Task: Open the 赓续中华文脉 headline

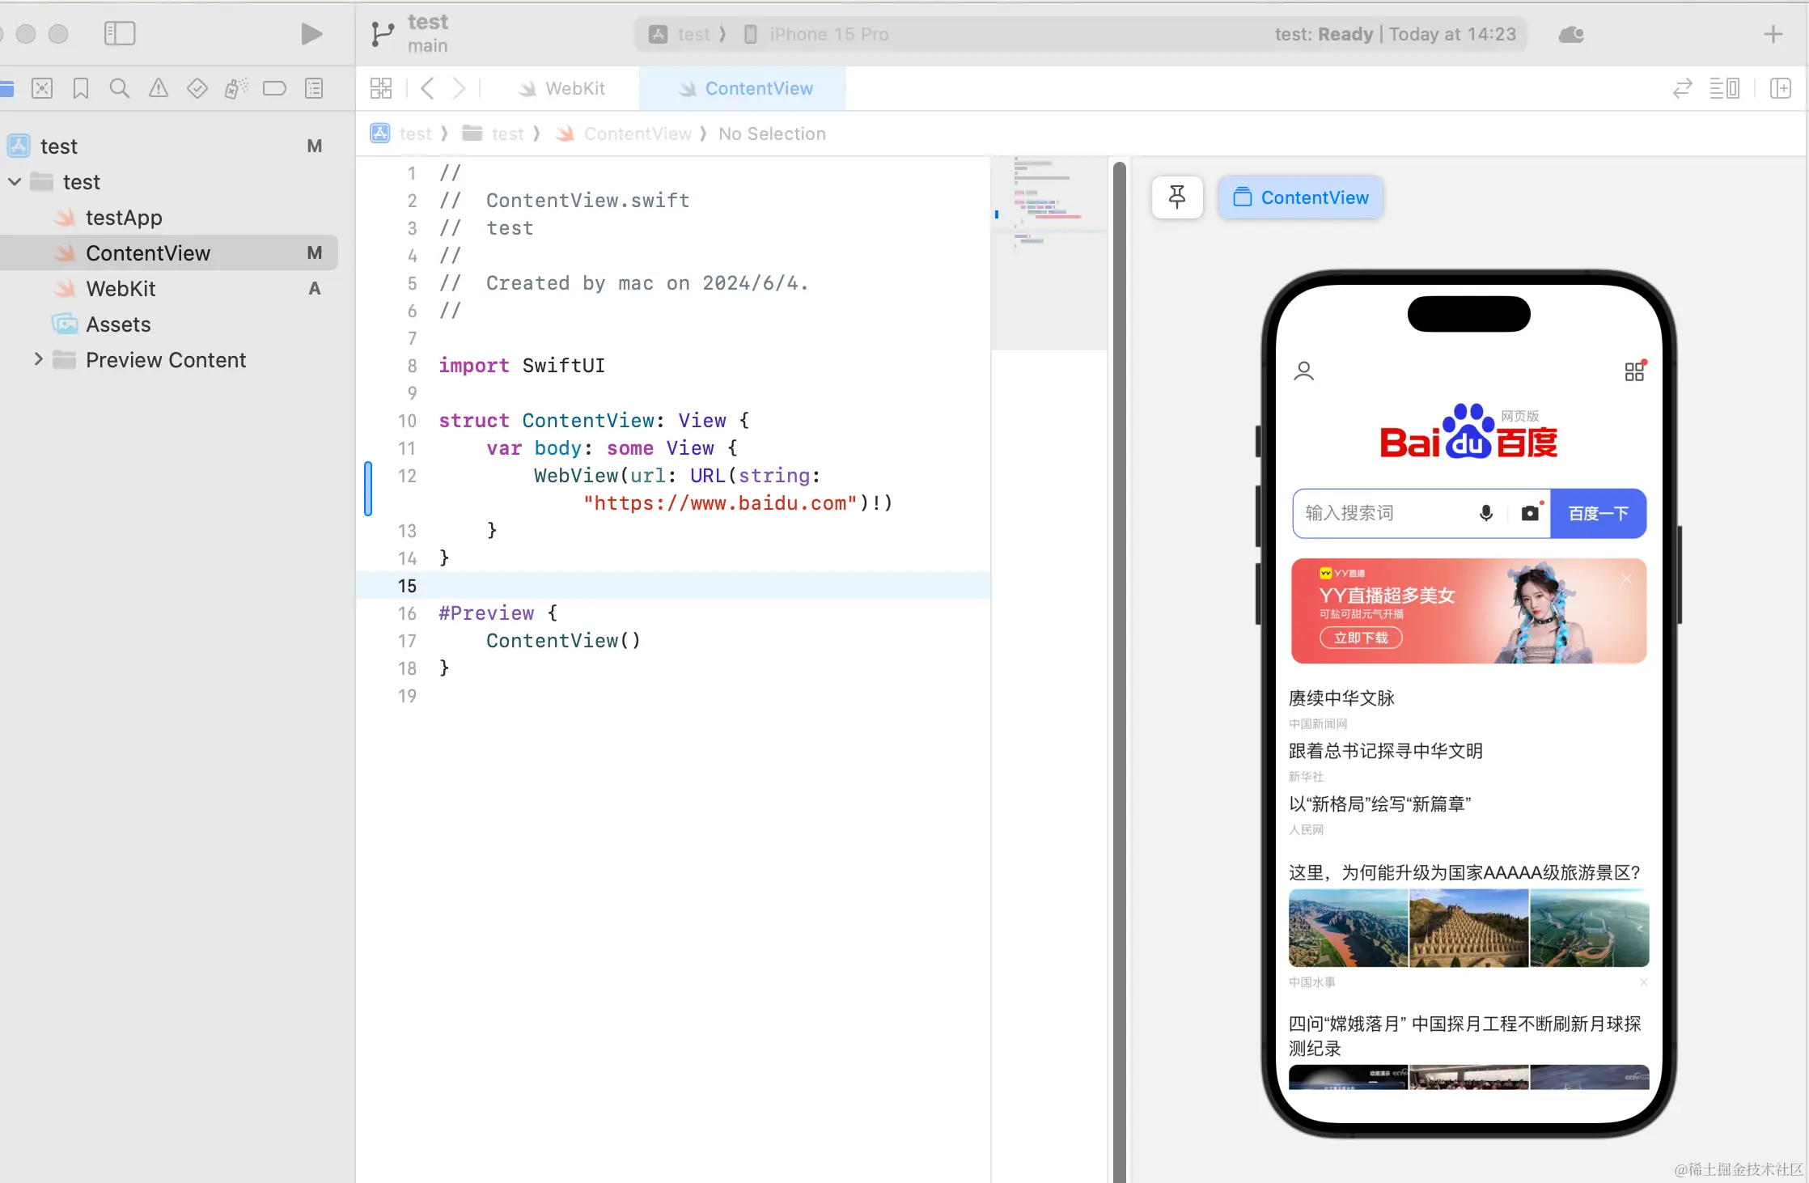Action: click(x=1341, y=698)
